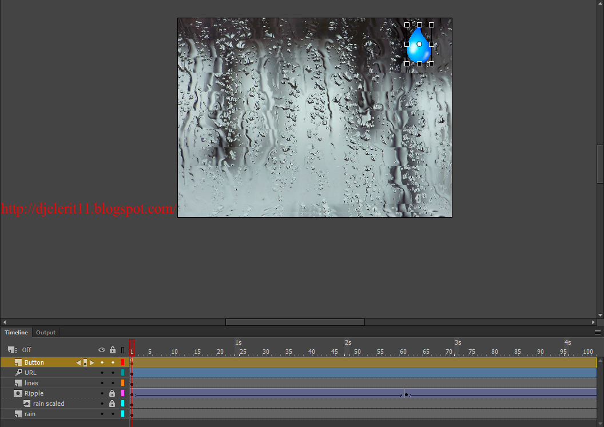The width and height of the screenshot is (604, 427).
Task: Click the playhead at frame 1
Action: 132,348
